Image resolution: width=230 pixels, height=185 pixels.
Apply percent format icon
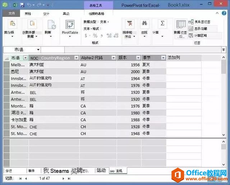tap(95, 36)
